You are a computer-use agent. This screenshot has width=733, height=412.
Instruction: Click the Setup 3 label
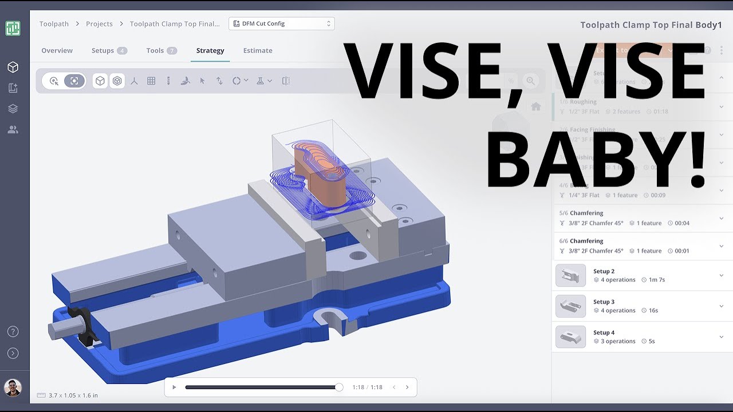(x=604, y=302)
